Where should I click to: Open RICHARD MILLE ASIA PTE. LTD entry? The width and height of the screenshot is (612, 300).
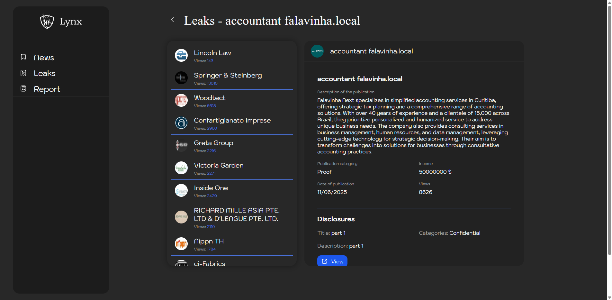point(237,214)
